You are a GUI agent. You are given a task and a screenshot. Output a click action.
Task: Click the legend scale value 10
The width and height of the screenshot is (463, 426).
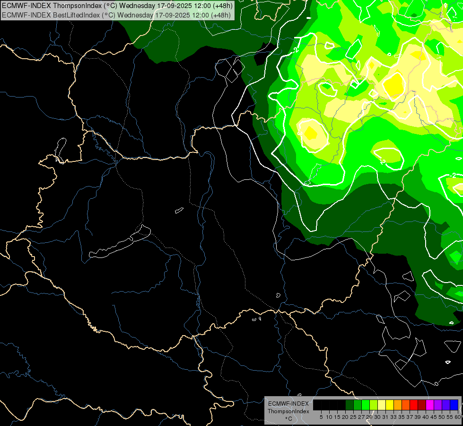click(x=329, y=417)
